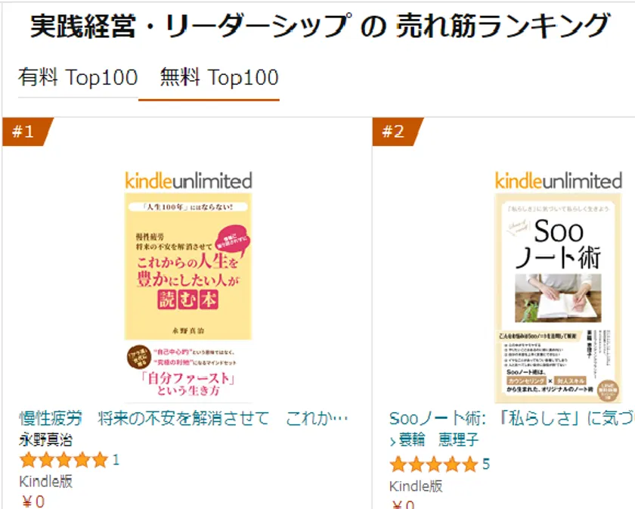635x509 pixels.
Task: Click the #1 rank badge
Action: [25, 132]
